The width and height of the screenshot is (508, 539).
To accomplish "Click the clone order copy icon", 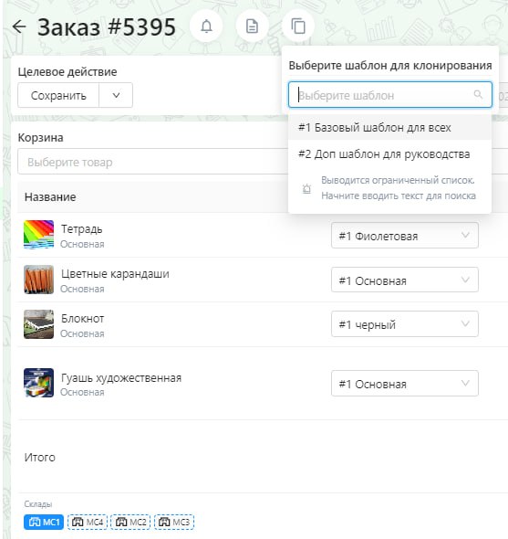I will point(298,26).
